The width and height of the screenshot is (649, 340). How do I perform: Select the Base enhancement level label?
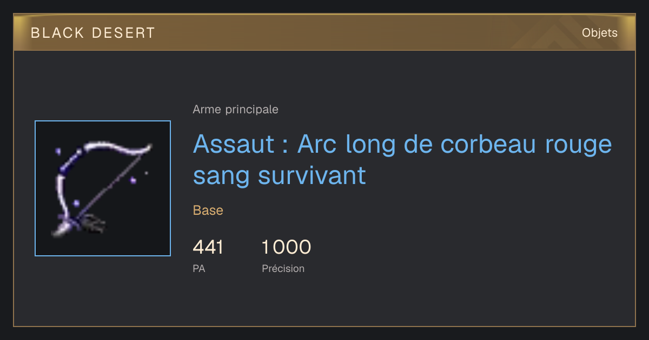pos(208,210)
